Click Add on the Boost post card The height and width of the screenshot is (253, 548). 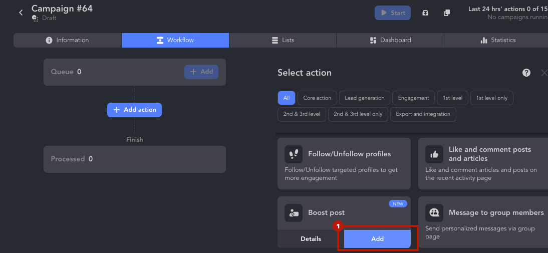377,239
